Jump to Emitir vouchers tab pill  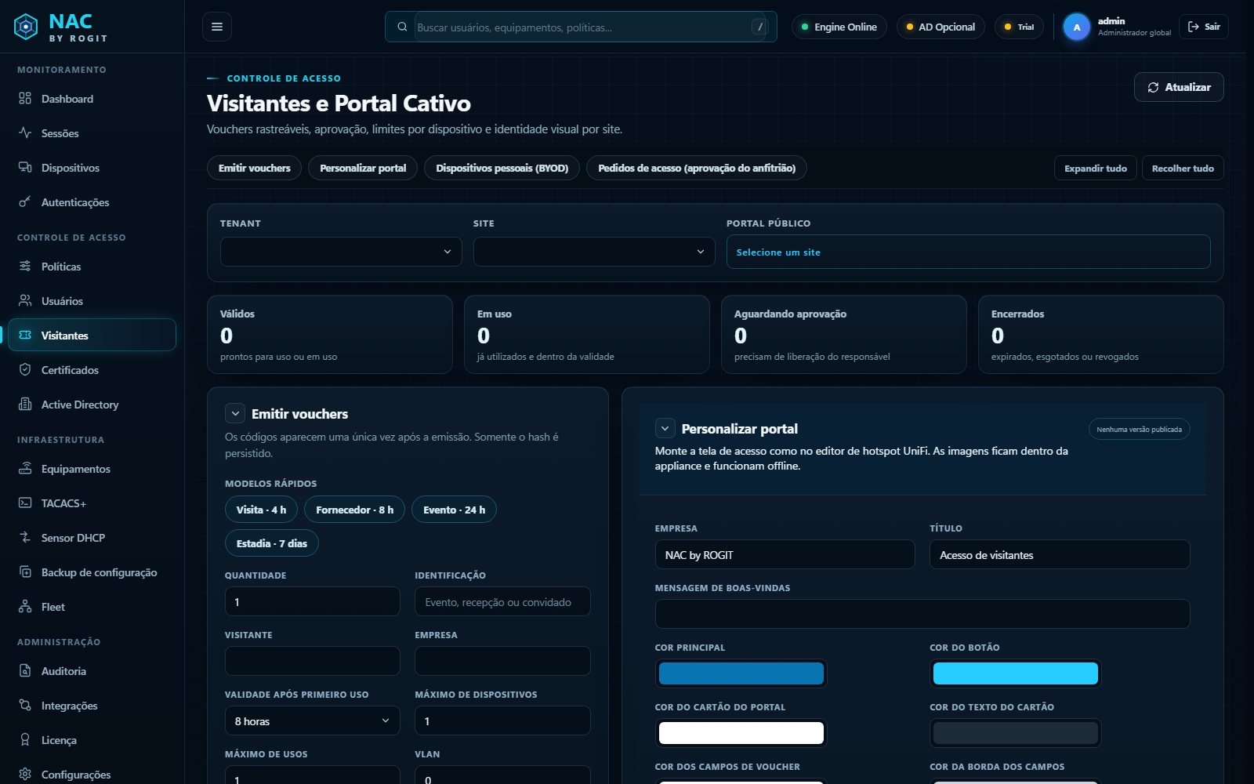[254, 168]
